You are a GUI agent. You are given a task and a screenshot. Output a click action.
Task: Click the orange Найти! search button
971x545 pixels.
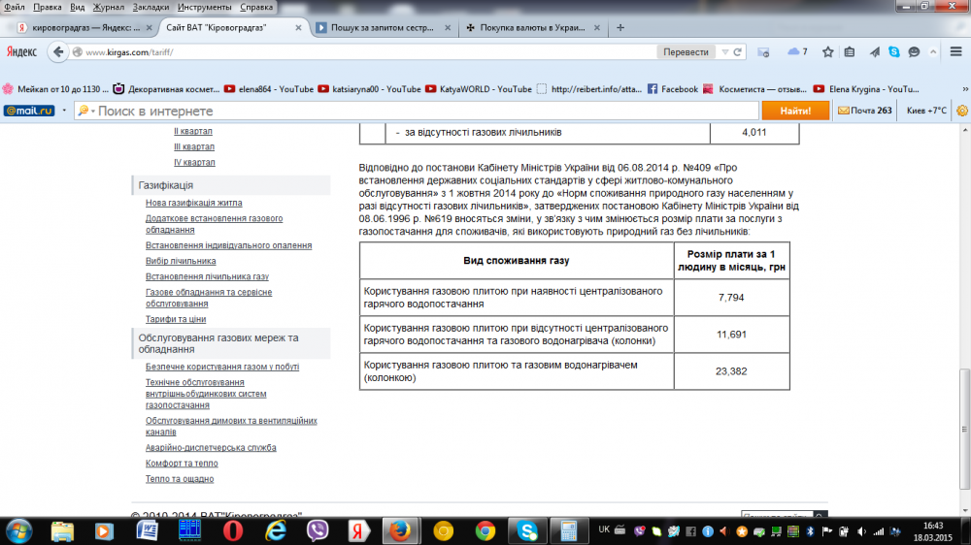tap(795, 111)
